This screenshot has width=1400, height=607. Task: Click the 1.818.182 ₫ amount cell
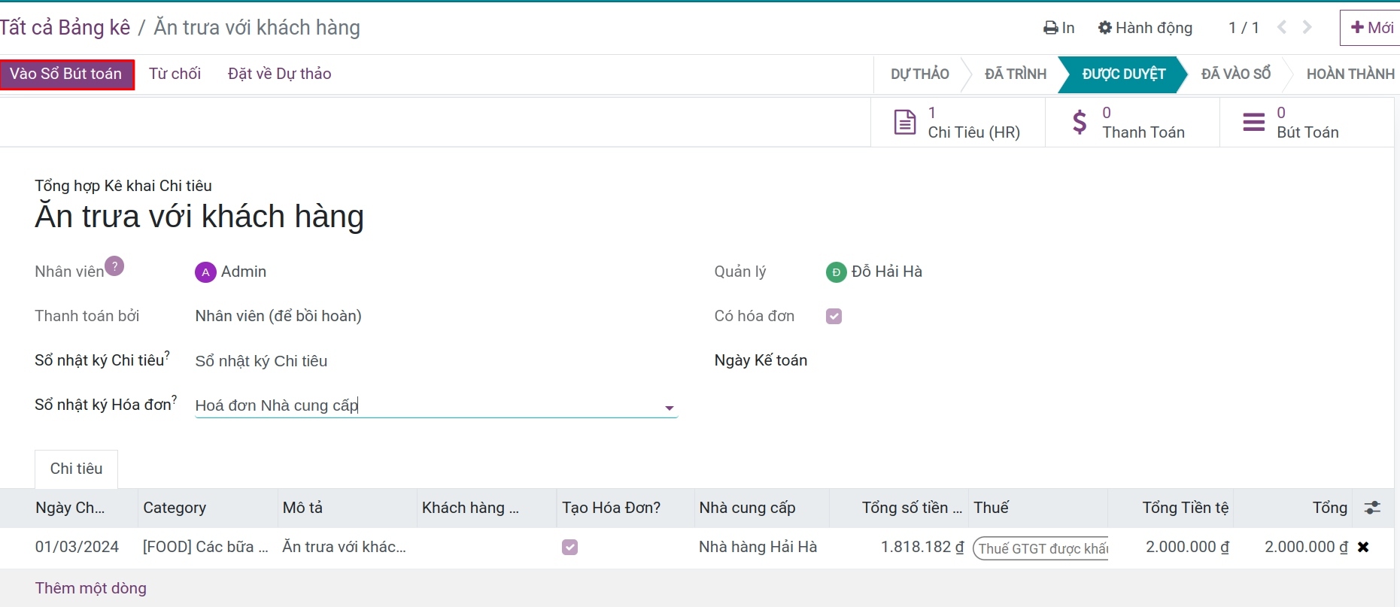coord(922,547)
